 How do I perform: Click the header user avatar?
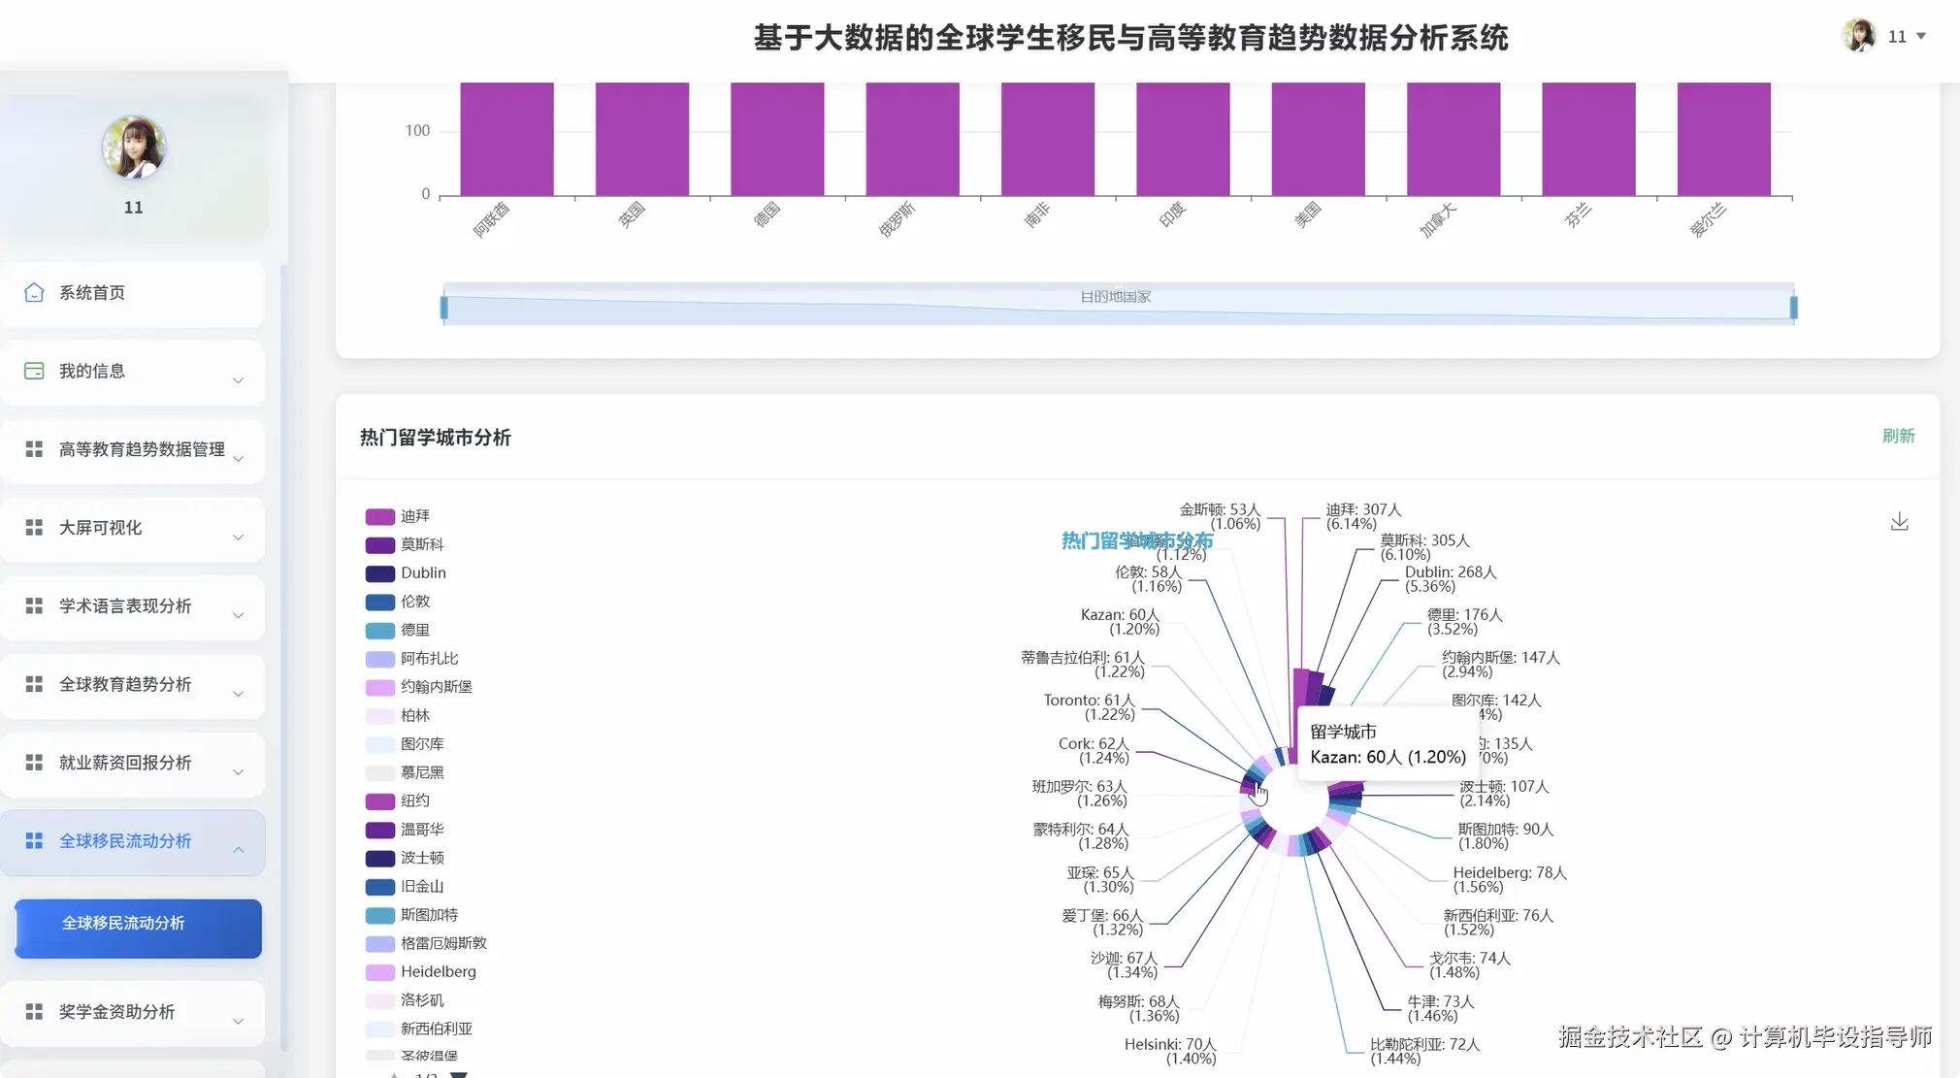[x=1858, y=36]
